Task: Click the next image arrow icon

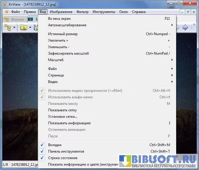Action: click(x=185, y=28)
